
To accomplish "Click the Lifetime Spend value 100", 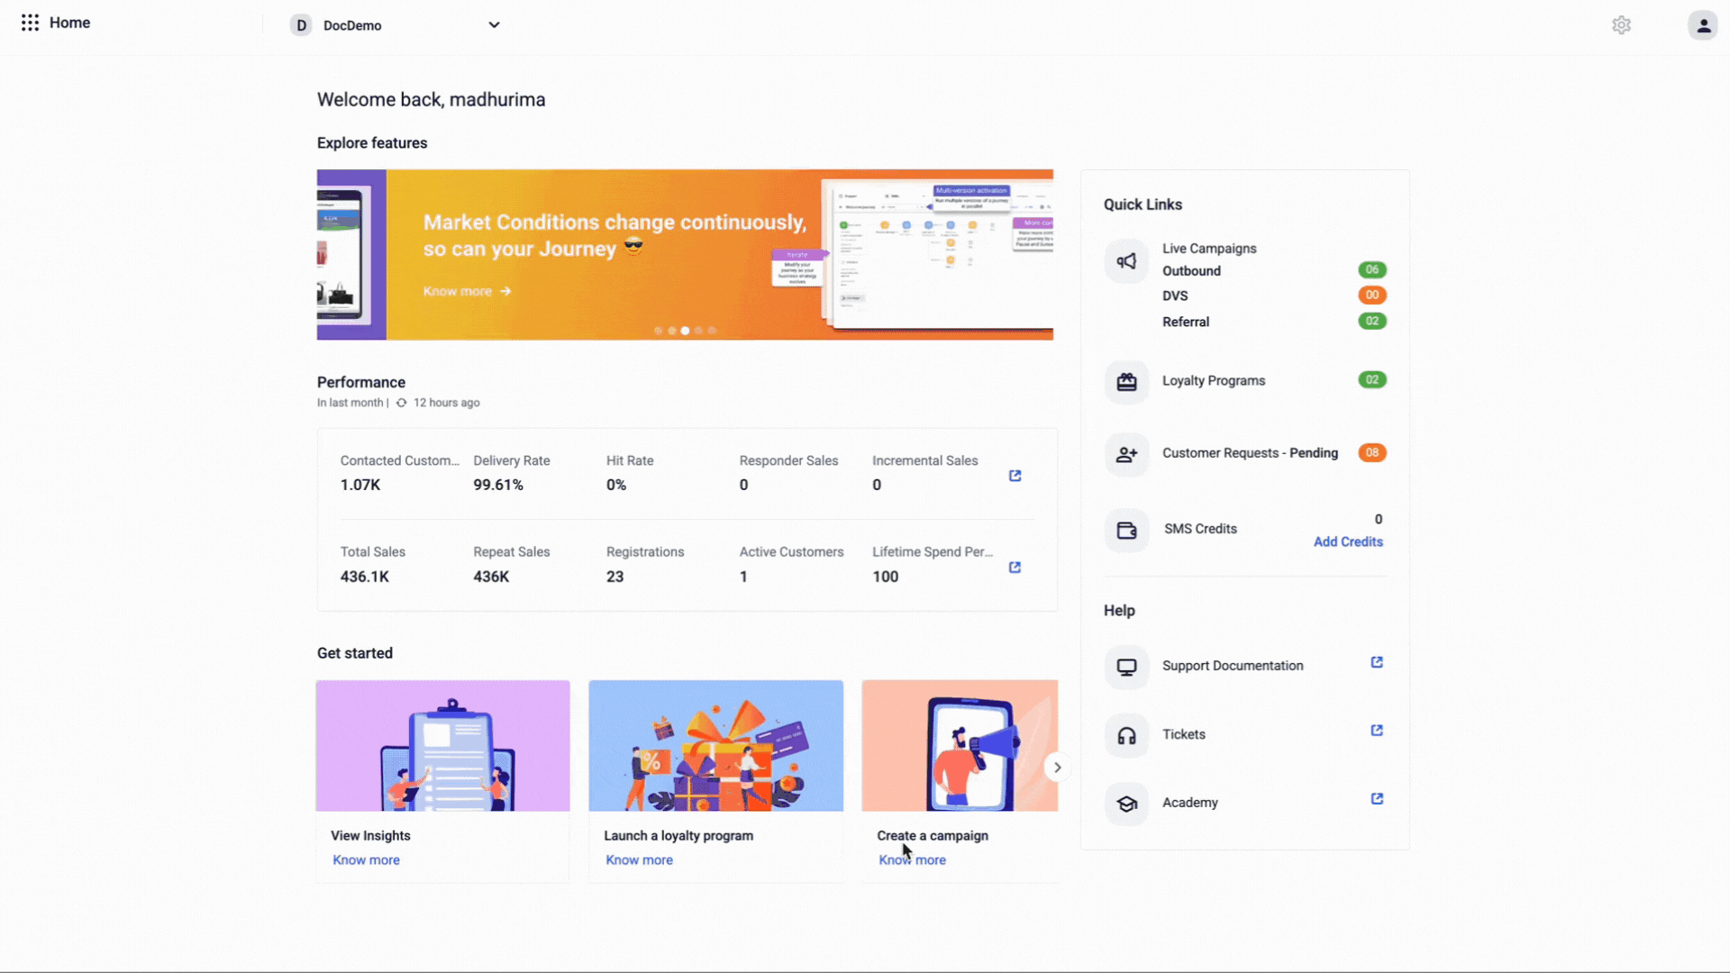I will click(885, 577).
